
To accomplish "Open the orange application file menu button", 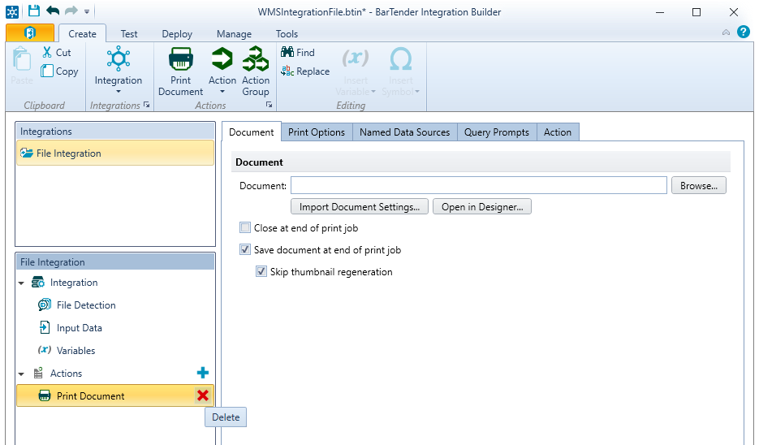I will pyautogui.click(x=30, y=33).
